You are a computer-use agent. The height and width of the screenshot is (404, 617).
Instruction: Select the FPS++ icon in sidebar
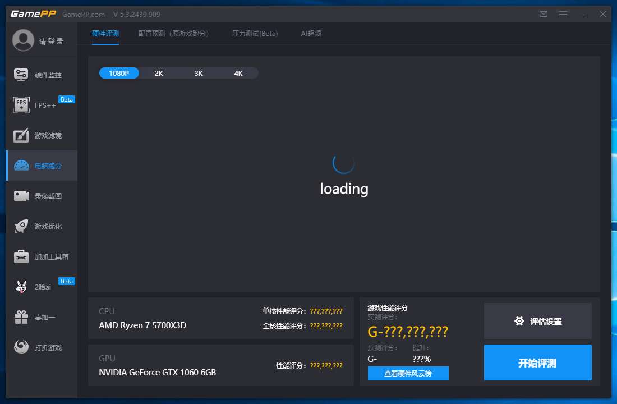[21, 105]
